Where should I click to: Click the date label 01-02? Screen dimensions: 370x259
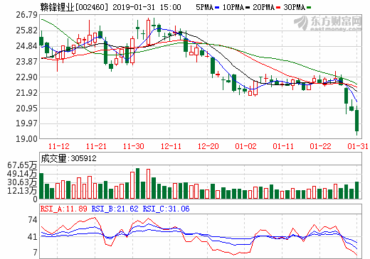(245, 146)
